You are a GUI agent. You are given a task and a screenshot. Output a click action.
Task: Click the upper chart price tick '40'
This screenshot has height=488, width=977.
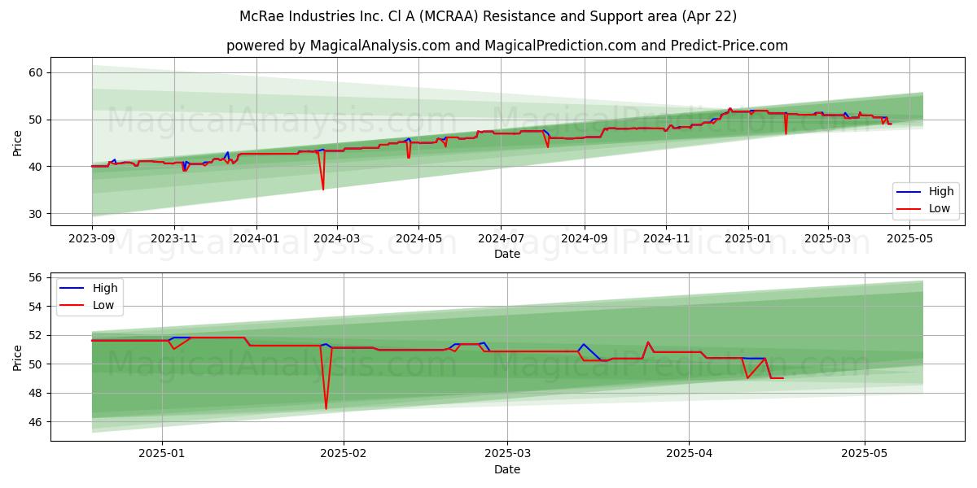[36, 167]
